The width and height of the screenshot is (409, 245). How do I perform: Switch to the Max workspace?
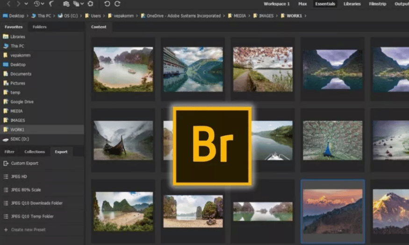[302, 4]
